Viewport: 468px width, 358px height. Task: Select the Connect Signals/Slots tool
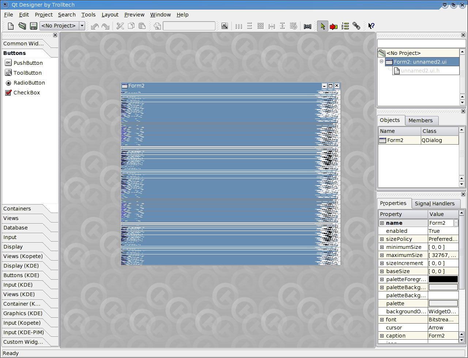333,26
